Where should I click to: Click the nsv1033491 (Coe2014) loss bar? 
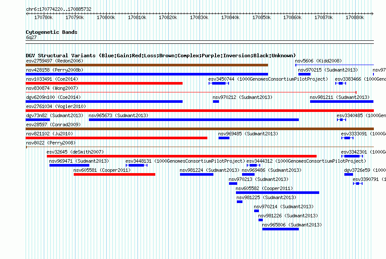point(104,83)
